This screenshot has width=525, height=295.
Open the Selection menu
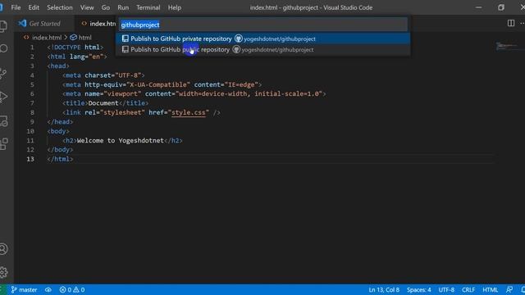point(60,7)
